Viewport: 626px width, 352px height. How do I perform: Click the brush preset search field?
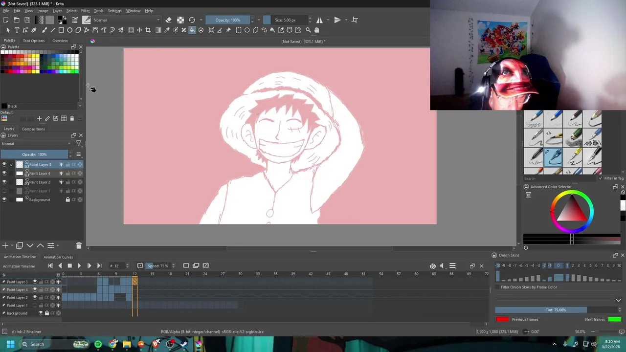click(560, 178)
